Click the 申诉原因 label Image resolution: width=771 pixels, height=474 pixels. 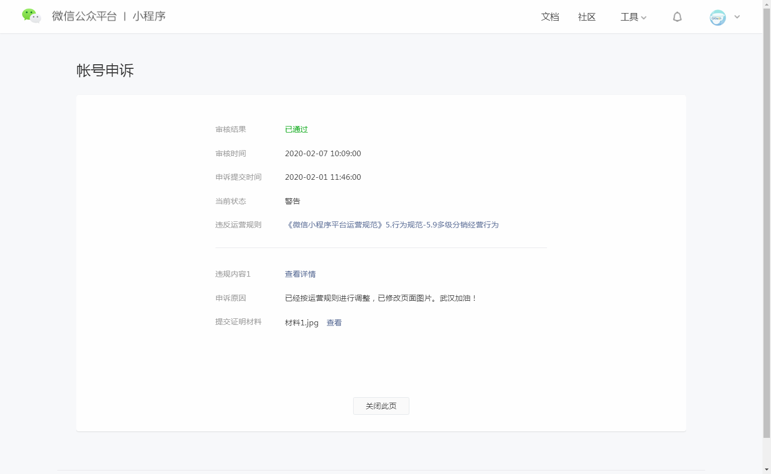click(x=231, y=298)
